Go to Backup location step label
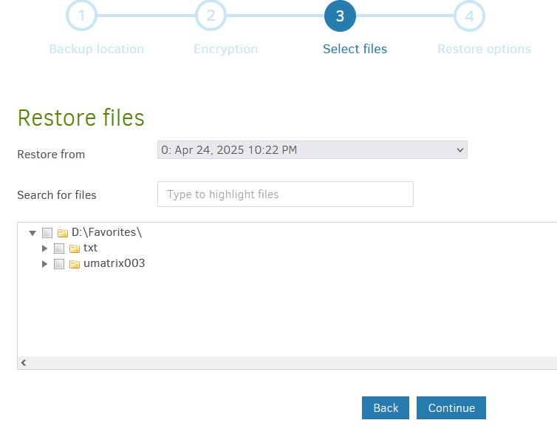The width and height of the screenshot is (557, 440). coord(96,50)
